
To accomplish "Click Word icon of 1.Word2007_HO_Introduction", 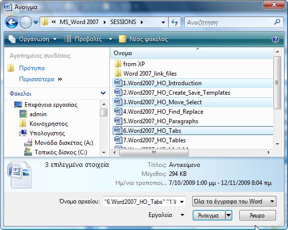I will (x=118, y=83).
